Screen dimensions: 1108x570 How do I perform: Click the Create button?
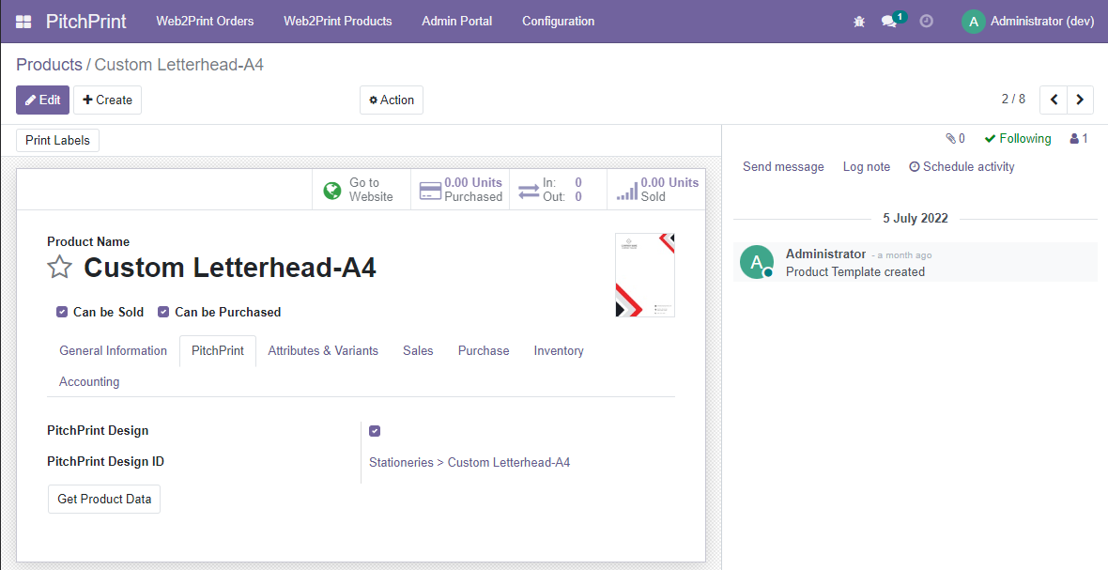pos(107,100)
